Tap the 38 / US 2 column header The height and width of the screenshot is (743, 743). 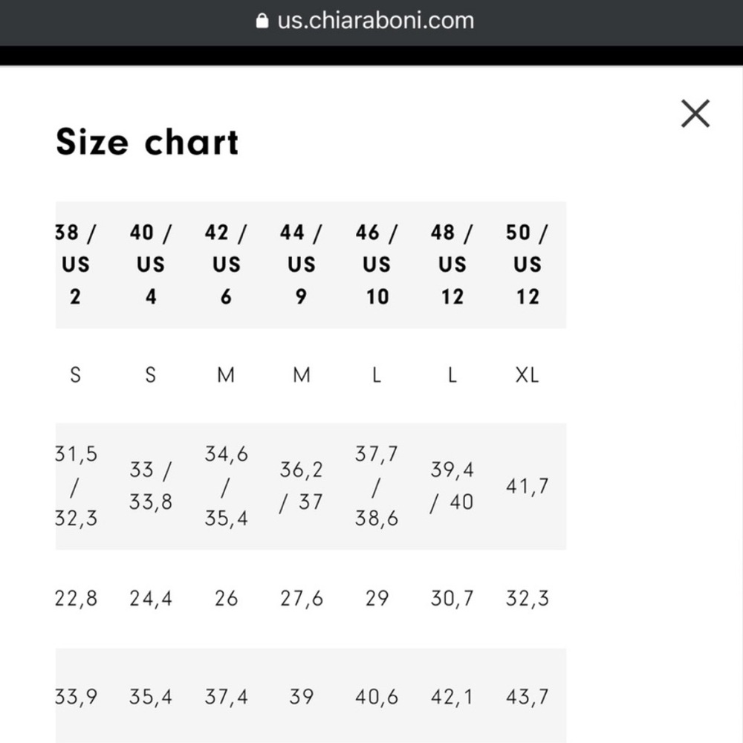pos(75,265)
